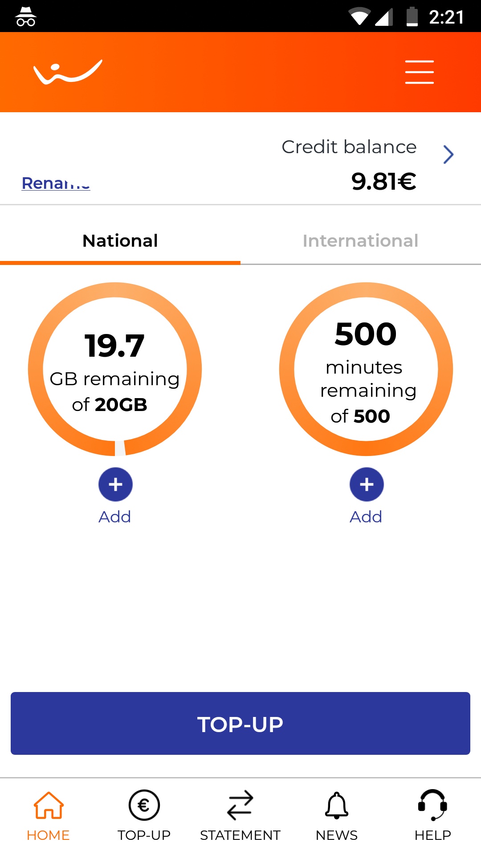The width and height of the screenshot is (481, 855).
Task: Switch to the National tab
Action: pos(120,241)
